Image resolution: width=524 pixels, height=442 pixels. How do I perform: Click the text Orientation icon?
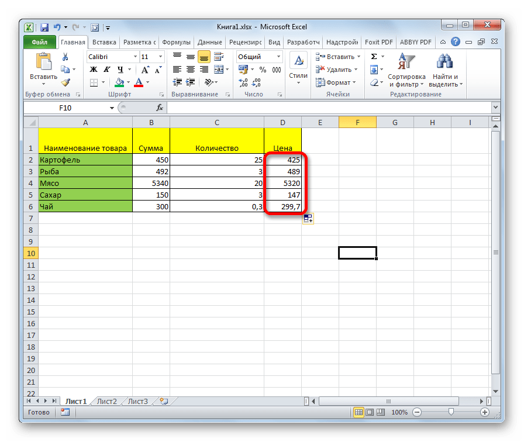209,82
